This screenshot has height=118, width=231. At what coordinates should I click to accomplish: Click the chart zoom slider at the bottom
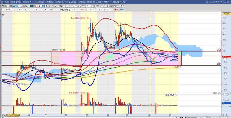[x=193, y=117]
